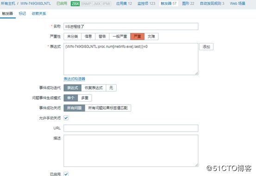Click the 表达式 text area
Screen dimensions: 256x176
coord(131,59)
